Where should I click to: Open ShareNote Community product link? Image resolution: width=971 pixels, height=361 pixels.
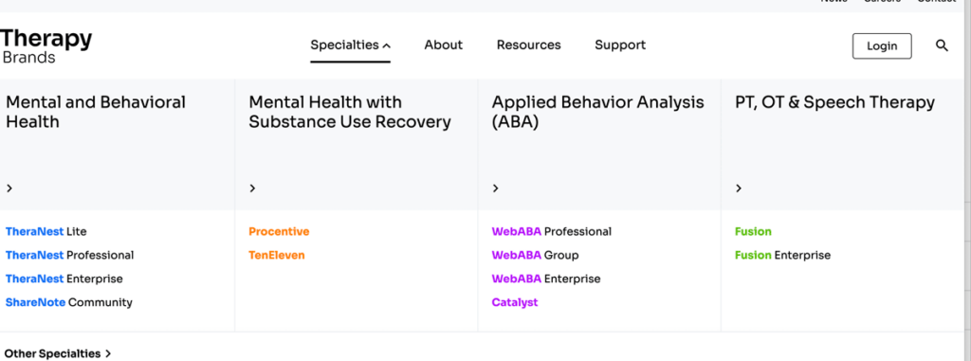click(x=68, y=302)
